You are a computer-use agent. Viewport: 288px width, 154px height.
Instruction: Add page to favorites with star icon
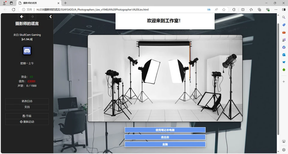[224, 10]
